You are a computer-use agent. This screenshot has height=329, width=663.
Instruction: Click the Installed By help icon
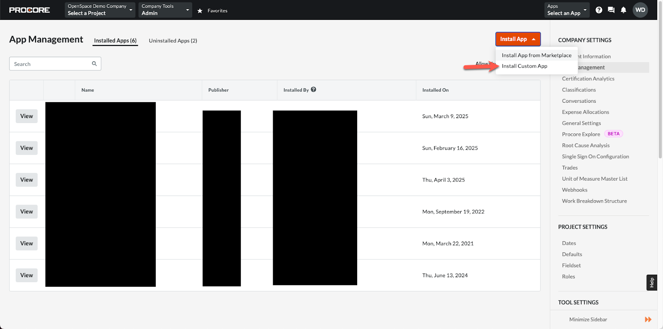click(314, 90)
